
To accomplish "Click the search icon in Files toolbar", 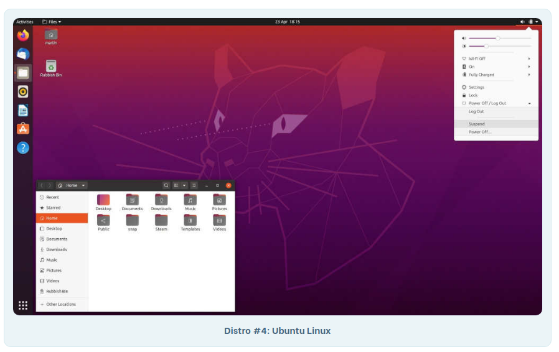I will [166, 185].
